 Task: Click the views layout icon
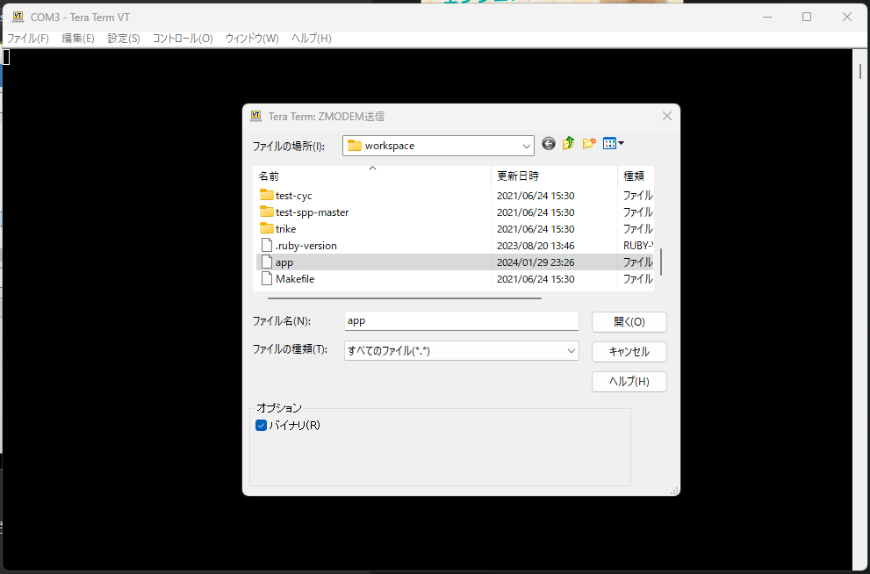pyautogui.click(x=609, y=143)
